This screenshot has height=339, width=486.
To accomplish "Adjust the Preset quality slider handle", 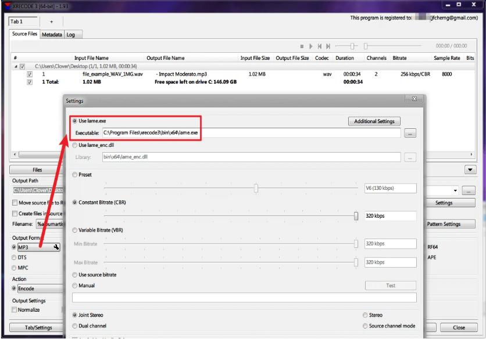I will [256, 188].
